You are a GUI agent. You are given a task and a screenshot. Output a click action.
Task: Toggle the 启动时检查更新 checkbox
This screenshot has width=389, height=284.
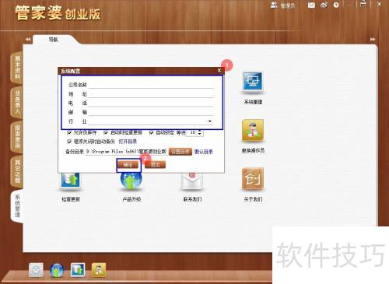click(x=106, y=132)
